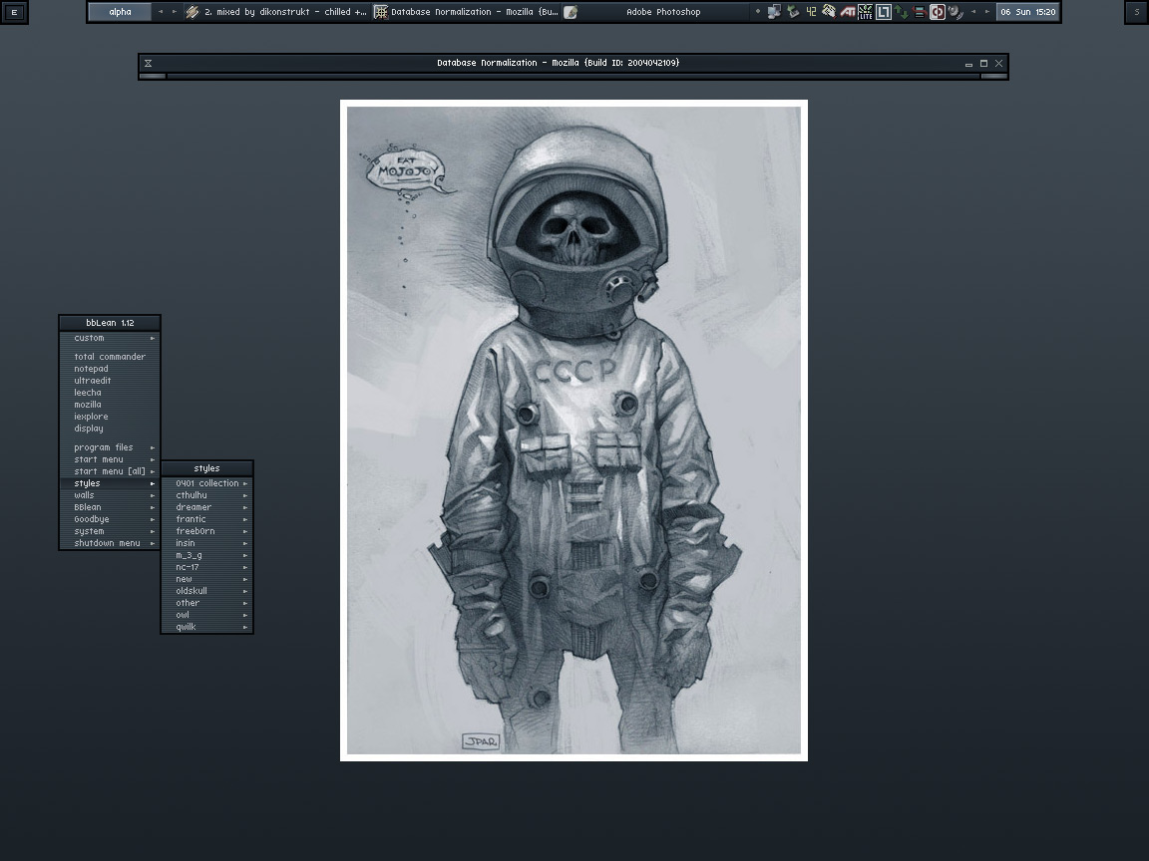Viewport: 1149px width, 861px height.
Task: Open display from the bbLean menu
Action: [x=110, y=429]
